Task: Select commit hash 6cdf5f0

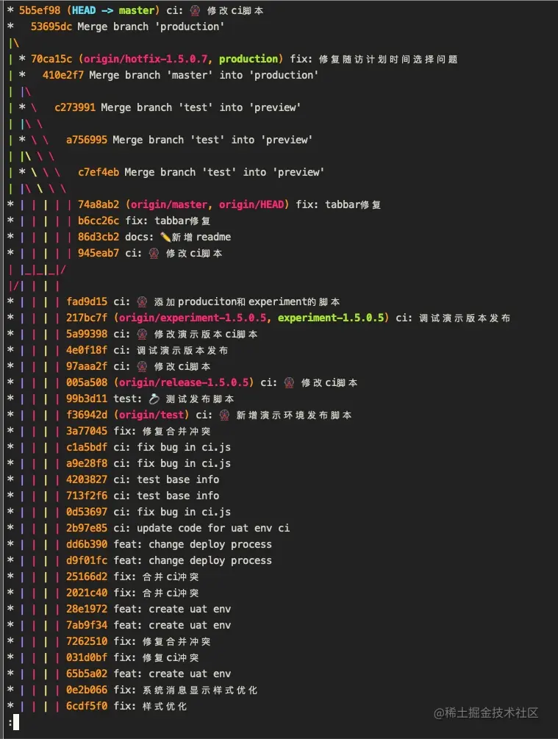Action: click(87, 707)
